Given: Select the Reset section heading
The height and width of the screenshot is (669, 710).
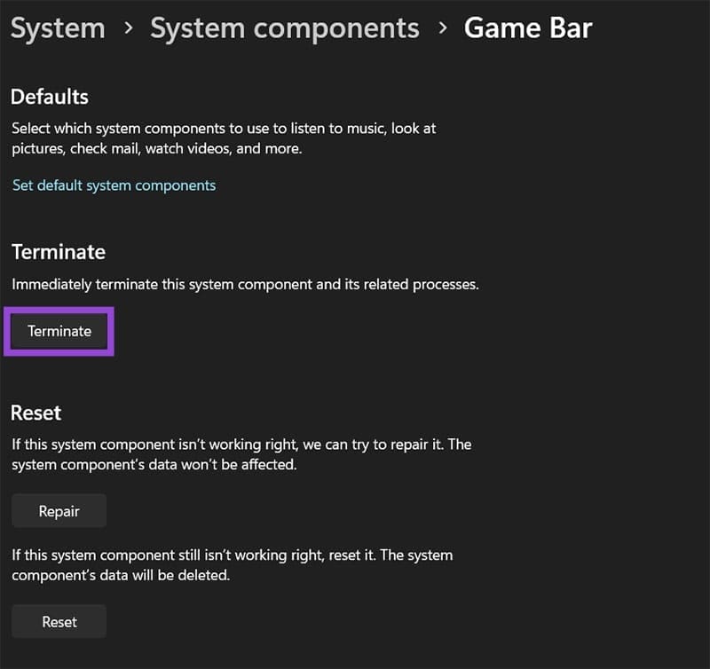Looking at the screenshot, I should (x=36, y=413).
